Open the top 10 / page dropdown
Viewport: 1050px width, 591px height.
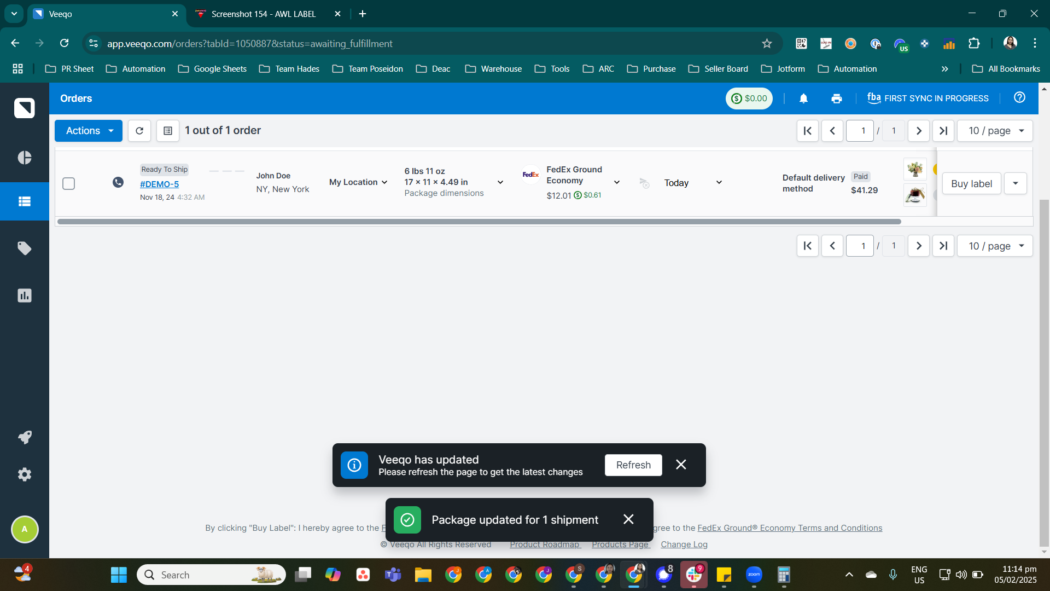[x=995, y=131]
